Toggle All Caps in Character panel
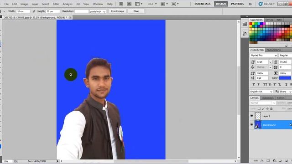The image size is (292, 164). (x=265, y=85)
